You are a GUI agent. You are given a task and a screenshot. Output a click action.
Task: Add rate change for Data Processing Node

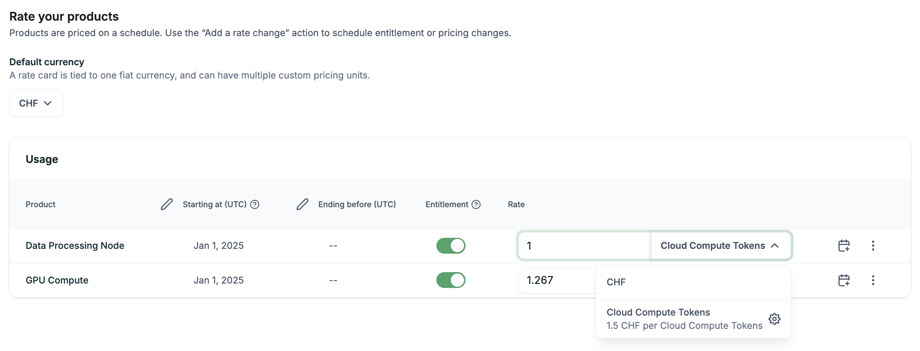pyautogui.click(x=844, y=246)
